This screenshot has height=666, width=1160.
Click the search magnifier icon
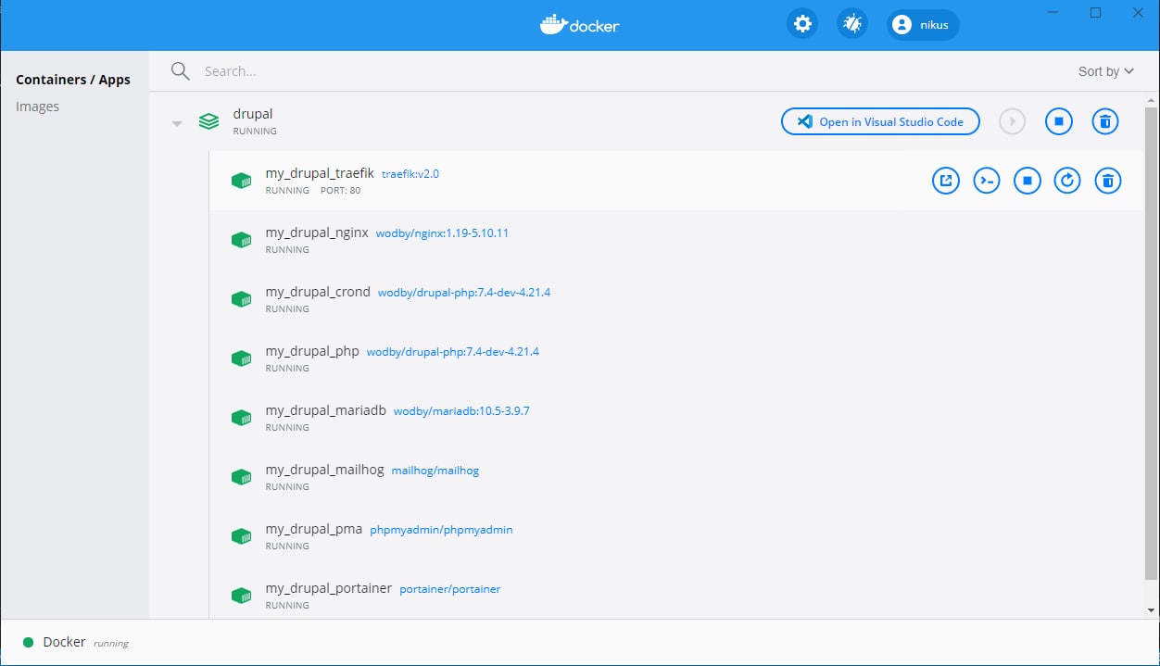click(x=180, y=71)
